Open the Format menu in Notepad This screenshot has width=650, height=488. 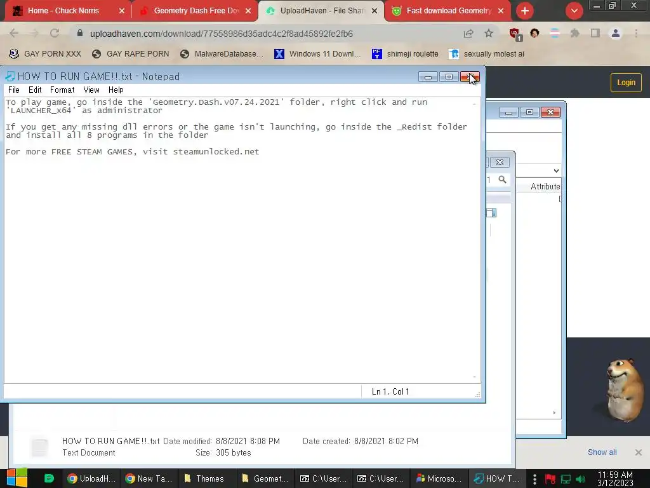pos(62,90)
